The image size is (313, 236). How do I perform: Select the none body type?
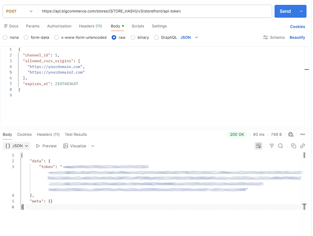point(5,38)
